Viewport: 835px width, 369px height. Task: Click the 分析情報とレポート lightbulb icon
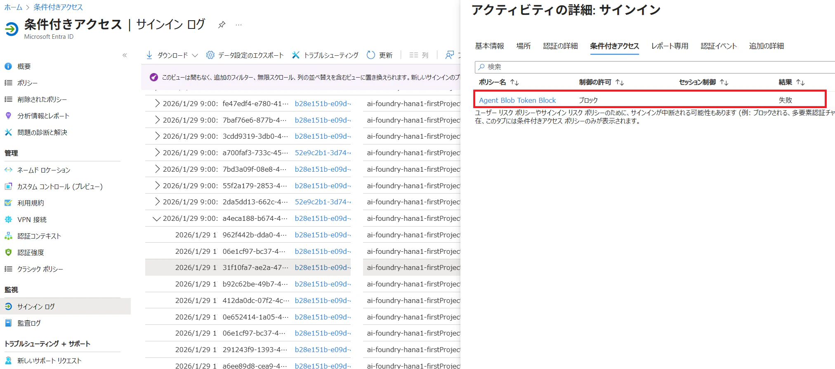[x=8, y=116]
